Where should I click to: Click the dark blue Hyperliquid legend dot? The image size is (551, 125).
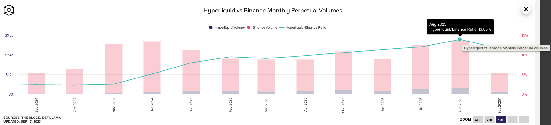coord(211,27)
